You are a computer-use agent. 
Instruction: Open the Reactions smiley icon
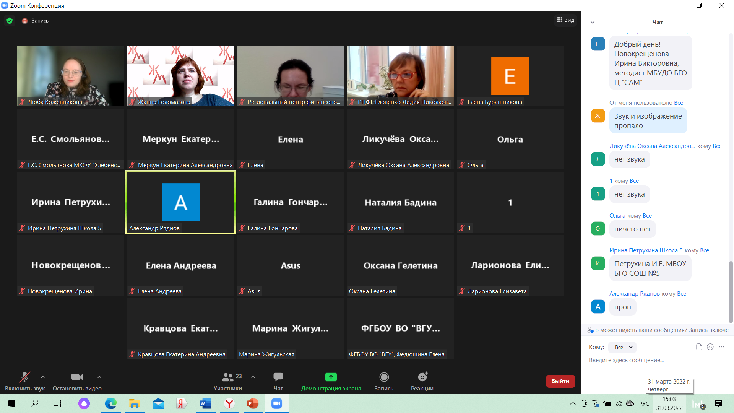coord(422,377)
